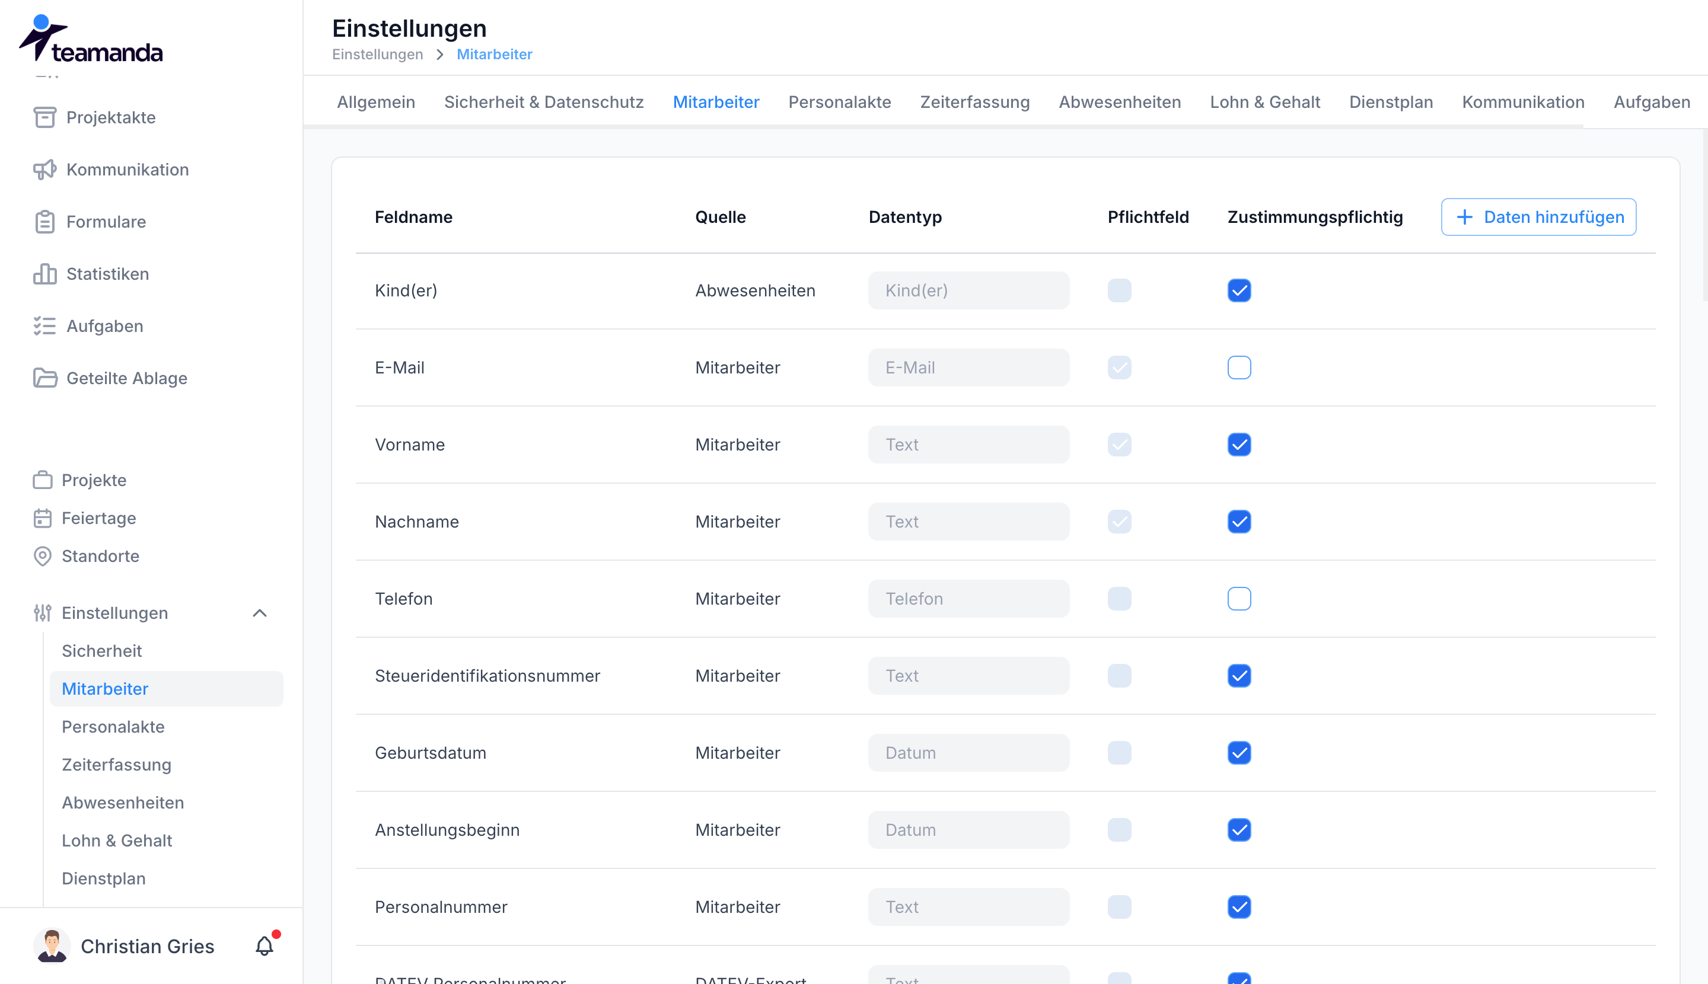Screen dimensions: 1708x984
Task: Toggle Pflichtfeld checkbox for Kind(er)
Action: click(x=1119, y=290)
